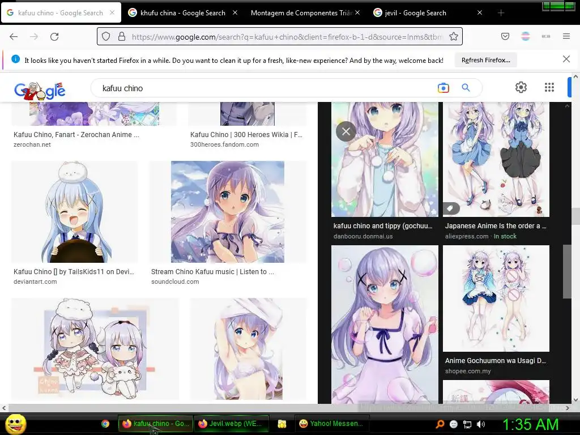Open a new browser tab

[x=501, y=13]
